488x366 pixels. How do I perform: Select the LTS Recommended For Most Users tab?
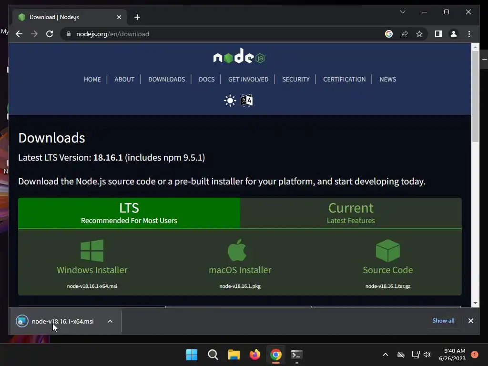tap(129, 213)
